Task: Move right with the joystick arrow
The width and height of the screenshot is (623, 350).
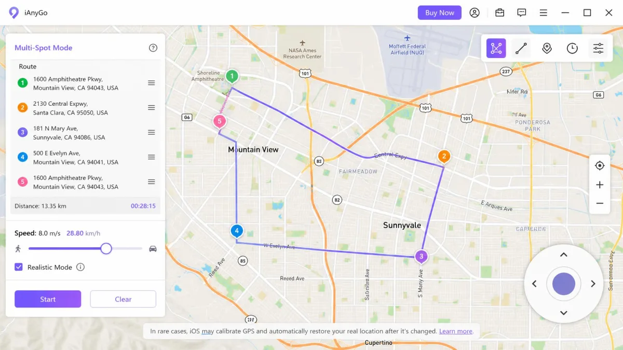Action: coord(593,284)
